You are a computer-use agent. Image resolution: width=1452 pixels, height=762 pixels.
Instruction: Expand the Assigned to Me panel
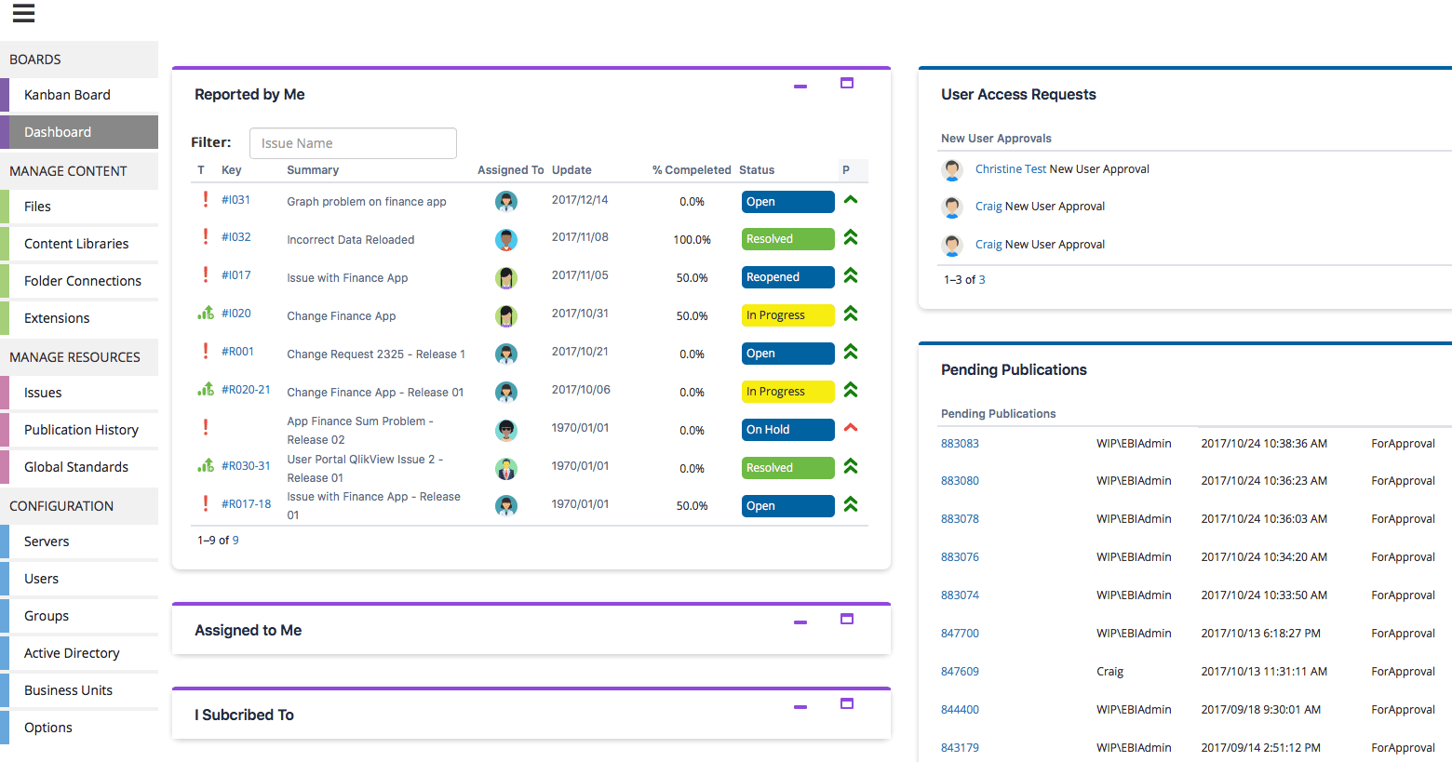click(847, 620)
